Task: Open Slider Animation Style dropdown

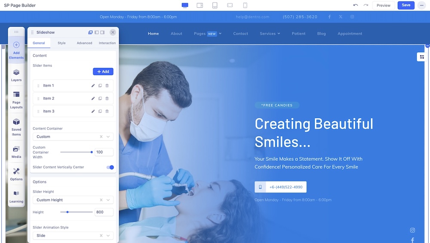Action: [73, 236]
